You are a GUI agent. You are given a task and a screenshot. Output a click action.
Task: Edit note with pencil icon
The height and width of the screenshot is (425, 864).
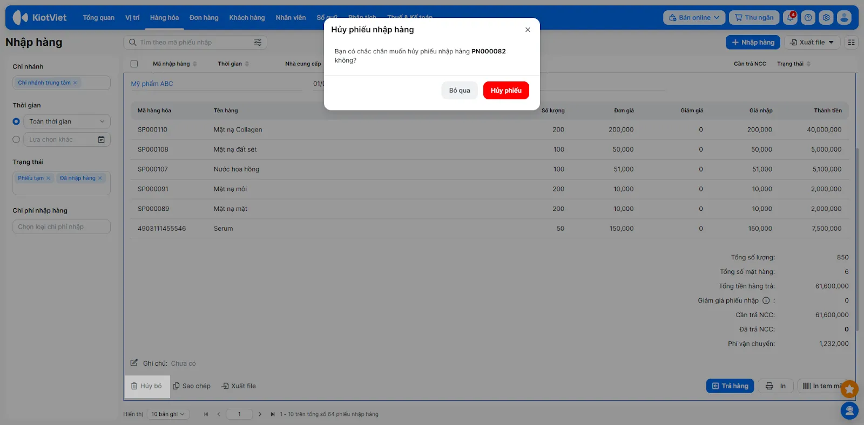134,363
